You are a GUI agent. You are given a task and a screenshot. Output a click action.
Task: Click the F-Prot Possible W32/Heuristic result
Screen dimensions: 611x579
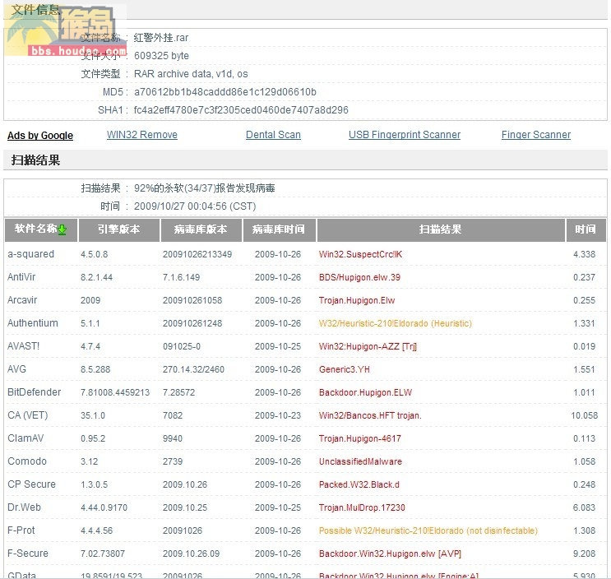pos(428,530)
